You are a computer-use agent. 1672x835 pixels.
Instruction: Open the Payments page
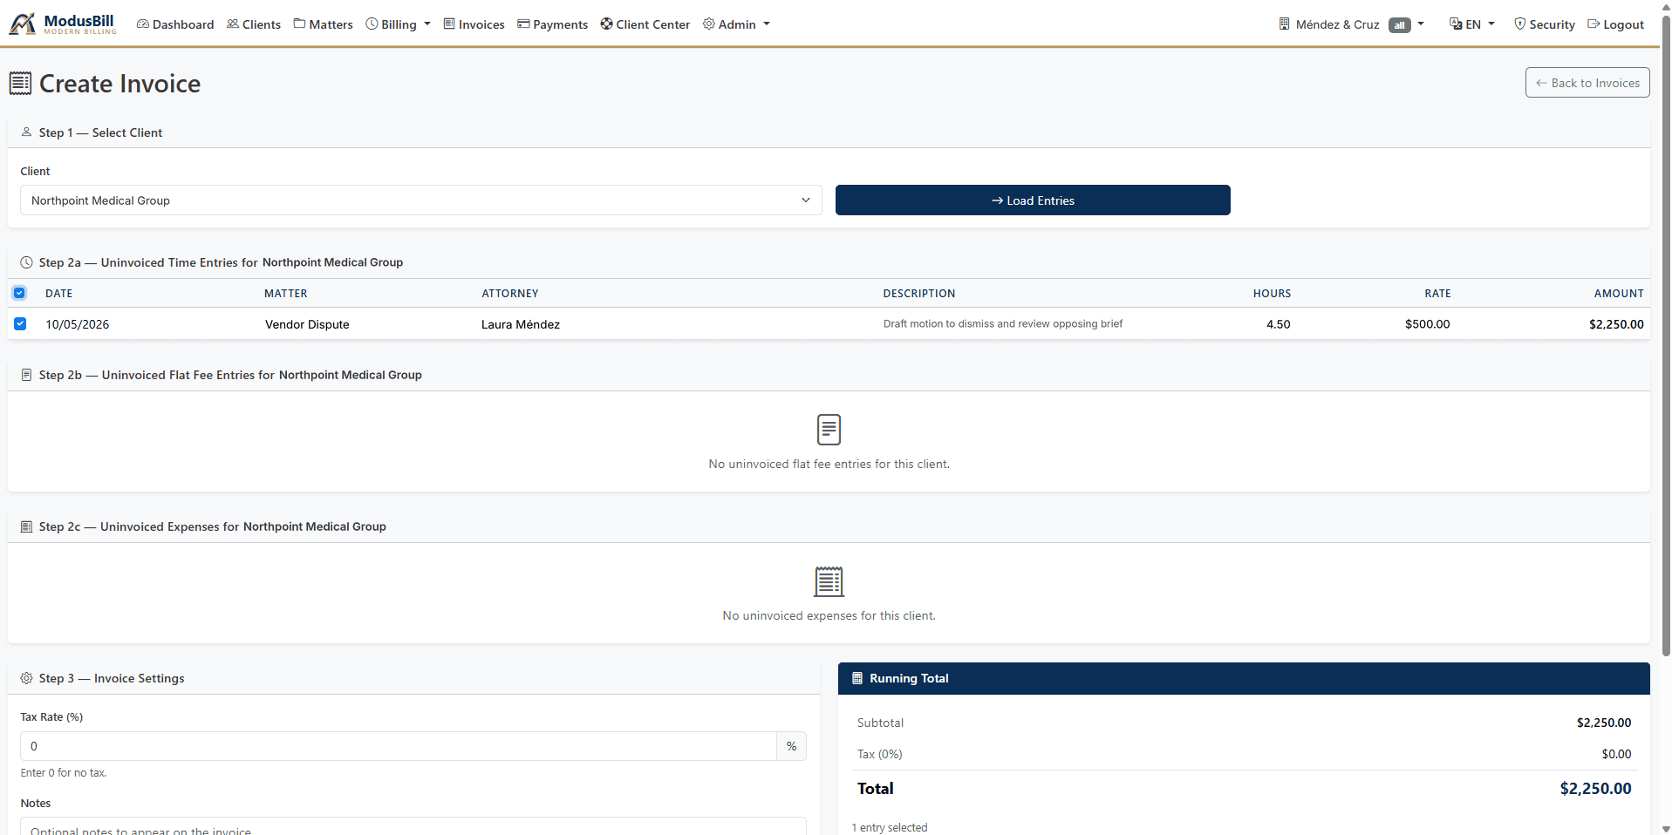point(552,24)
